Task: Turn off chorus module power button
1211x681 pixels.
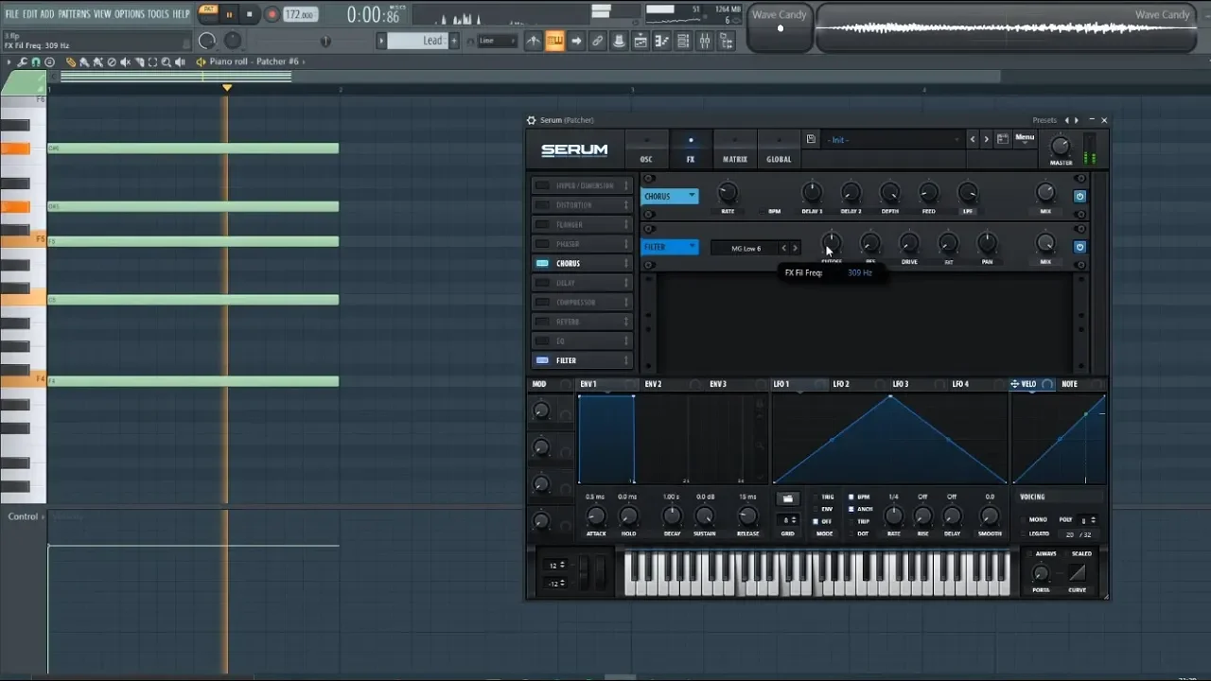Action: [1079, 197]
